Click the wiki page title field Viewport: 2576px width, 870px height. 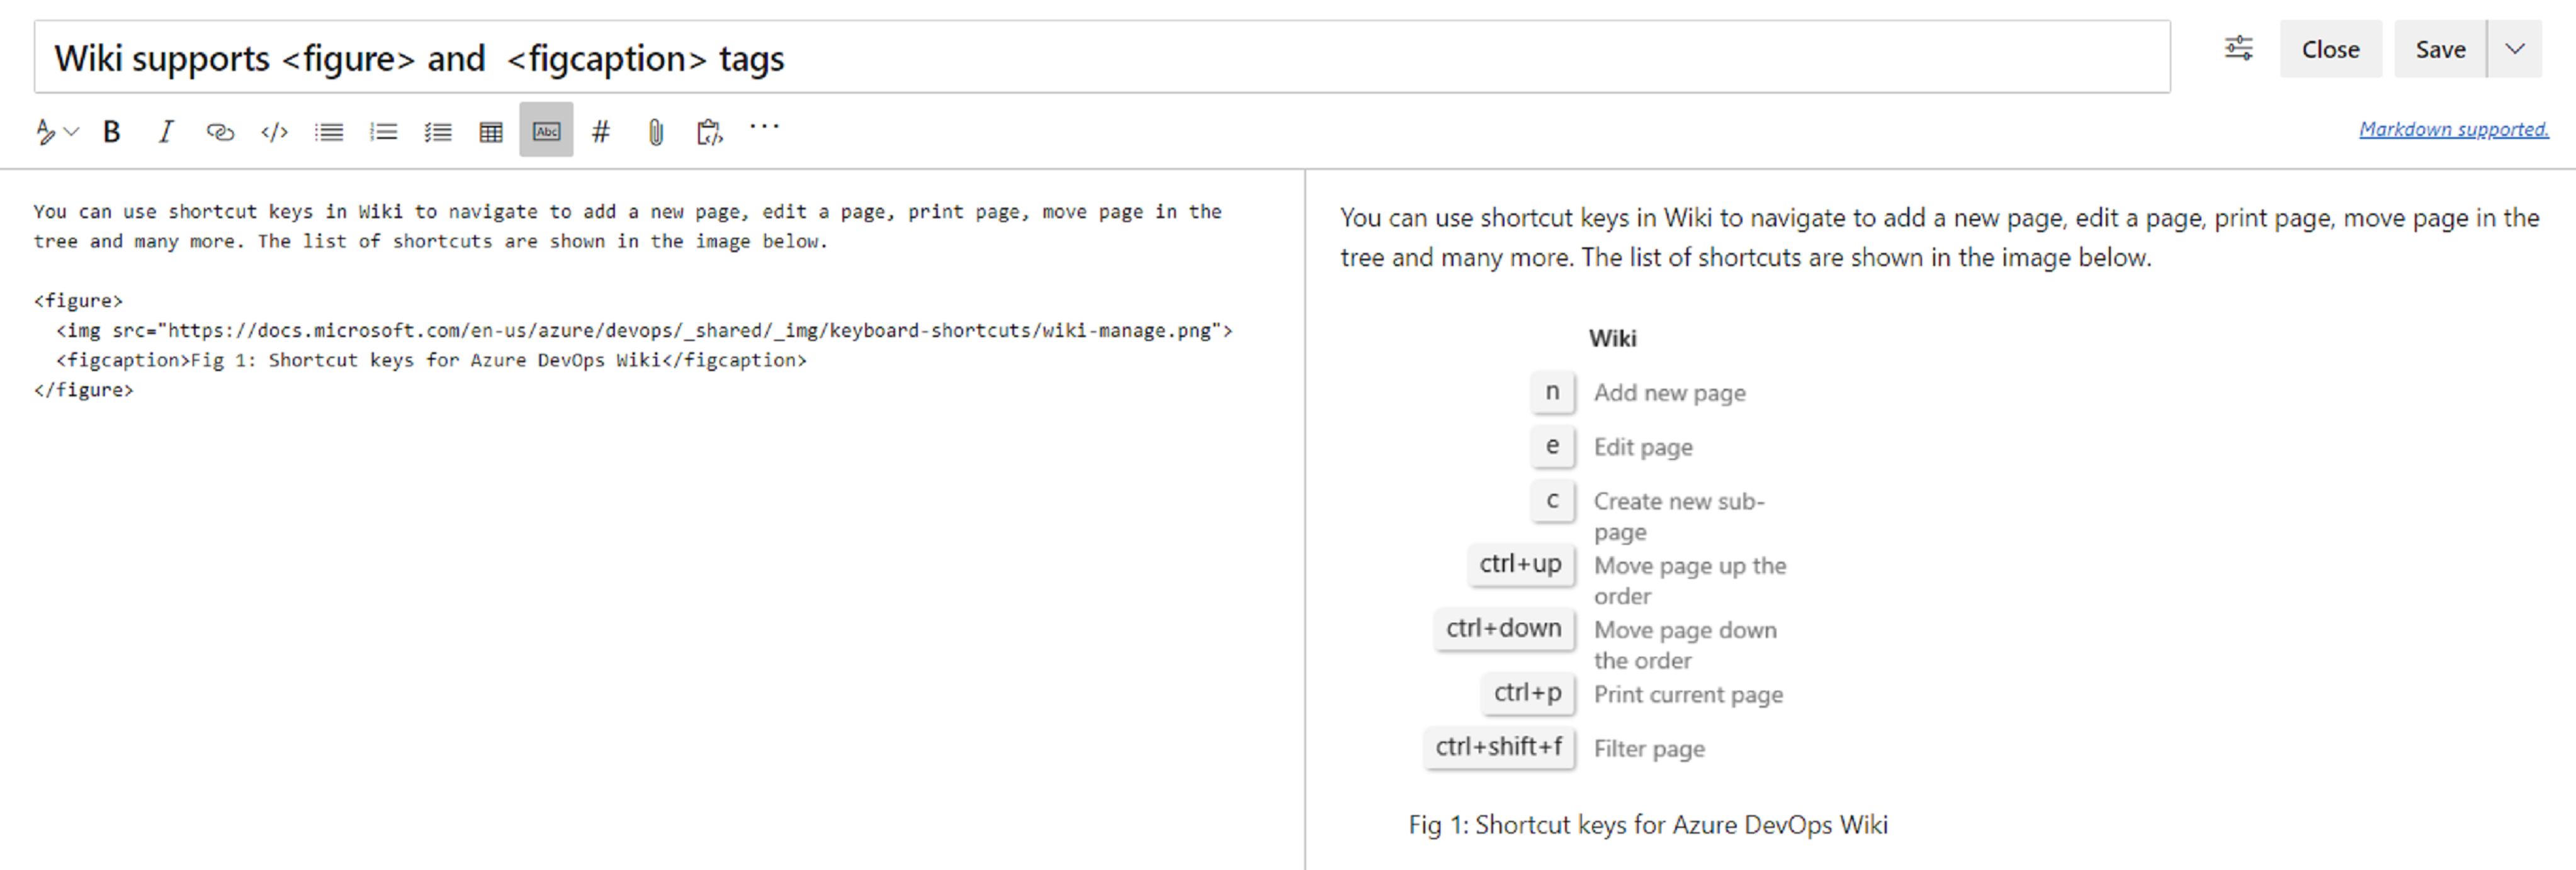pos(1102,57)
